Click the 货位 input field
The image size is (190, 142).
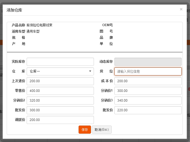(x=148, y=71)
